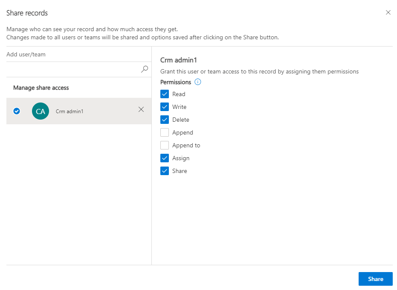This screenshot has height=290, width=397.
Task: Uncheck the Read permission checkbox
Action: 165,94
